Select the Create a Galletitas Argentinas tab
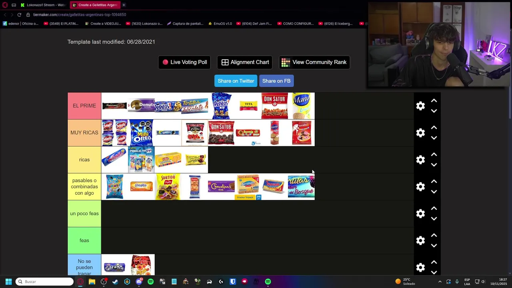 95,5
